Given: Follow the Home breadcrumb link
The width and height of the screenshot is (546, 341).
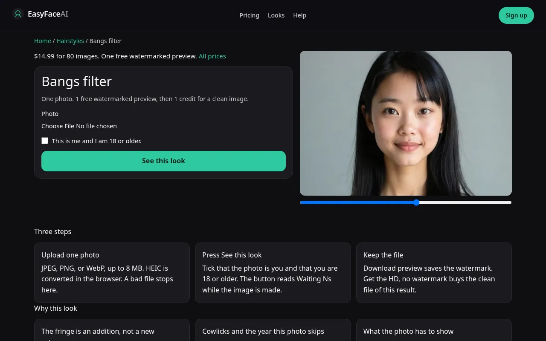Looking at the screenshot, I should click(43, 41).
